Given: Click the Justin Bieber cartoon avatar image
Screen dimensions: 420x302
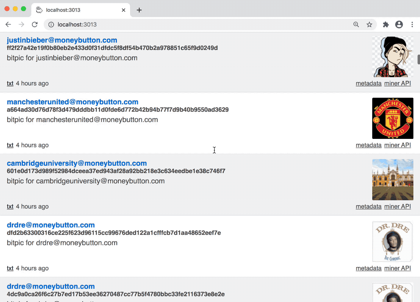Looking at the screenshot, I should [x=393, y=57].
